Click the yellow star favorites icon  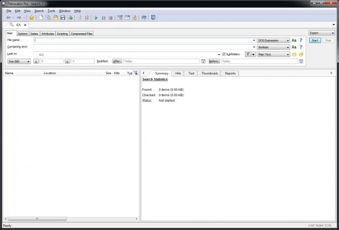click(32, 18)
